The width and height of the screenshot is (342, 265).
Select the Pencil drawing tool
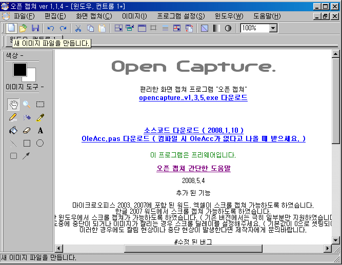[13, 117]
